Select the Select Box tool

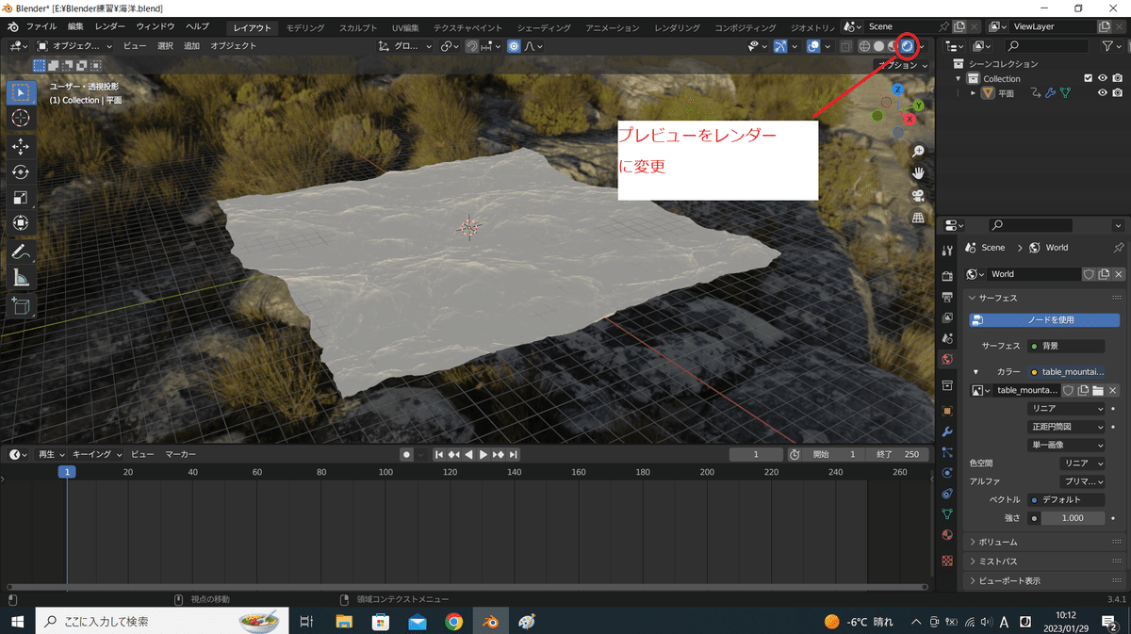(22, 93)
